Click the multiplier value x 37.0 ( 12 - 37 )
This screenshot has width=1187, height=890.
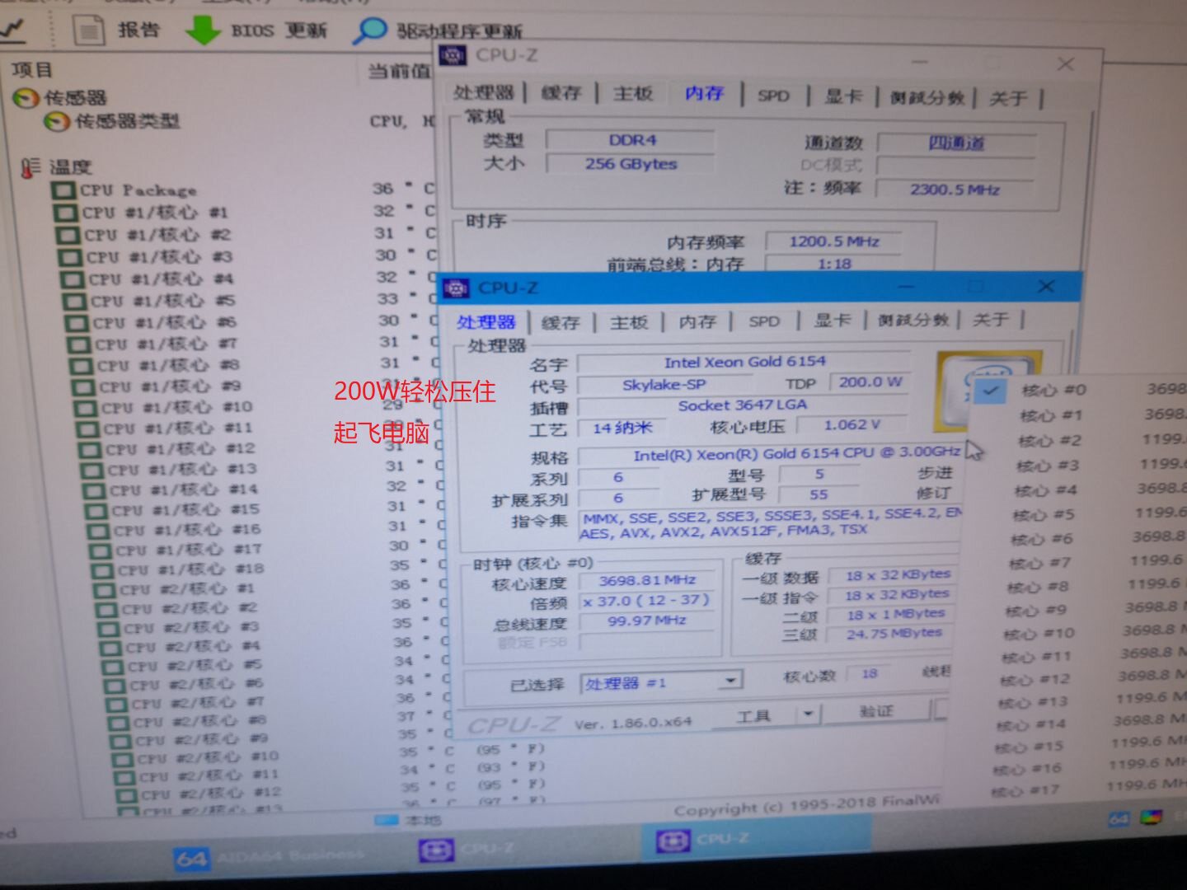(646, 601)
